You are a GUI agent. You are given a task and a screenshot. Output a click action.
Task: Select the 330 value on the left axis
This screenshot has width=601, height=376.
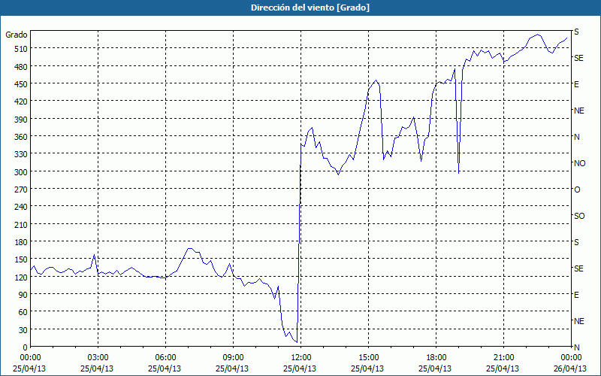click(22, 154)
